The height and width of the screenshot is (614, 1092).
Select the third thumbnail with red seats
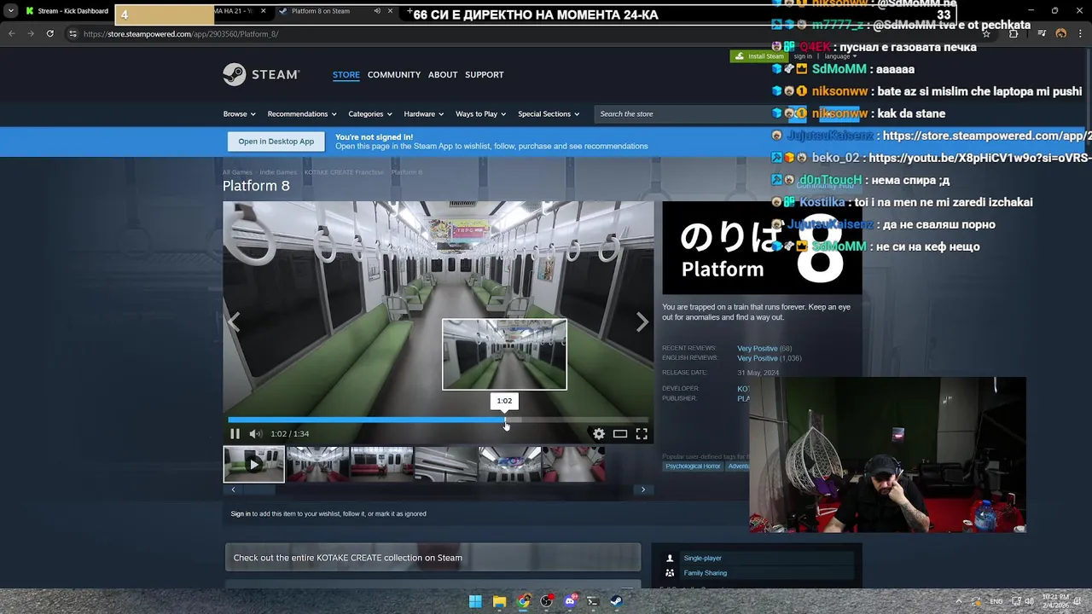(x=381, y=464)
